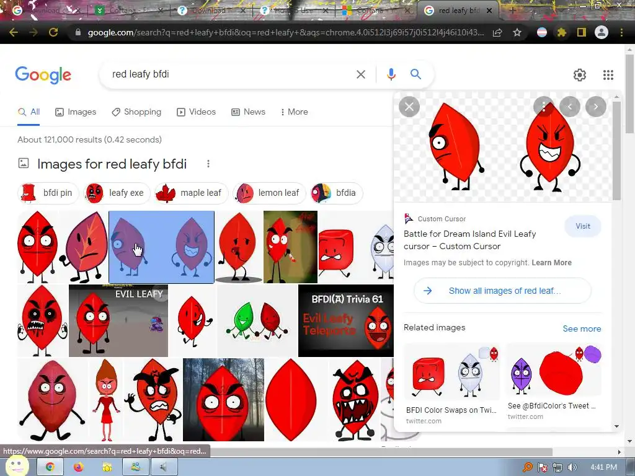
Task: Switch to the Videos search tab
Action: 197,112
